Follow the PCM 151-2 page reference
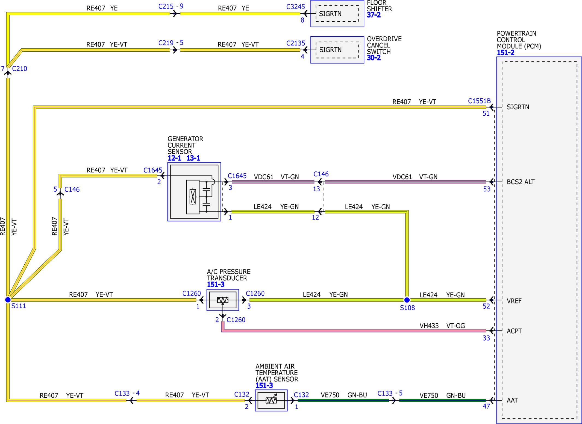Screen dimensions: 582x424 [x=505, y=52]
